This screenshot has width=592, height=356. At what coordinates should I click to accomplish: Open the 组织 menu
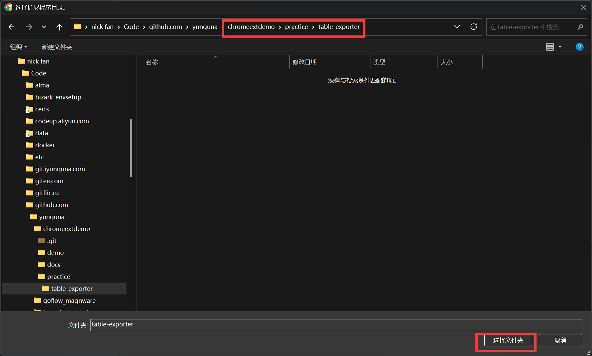[x=18, y=47]
